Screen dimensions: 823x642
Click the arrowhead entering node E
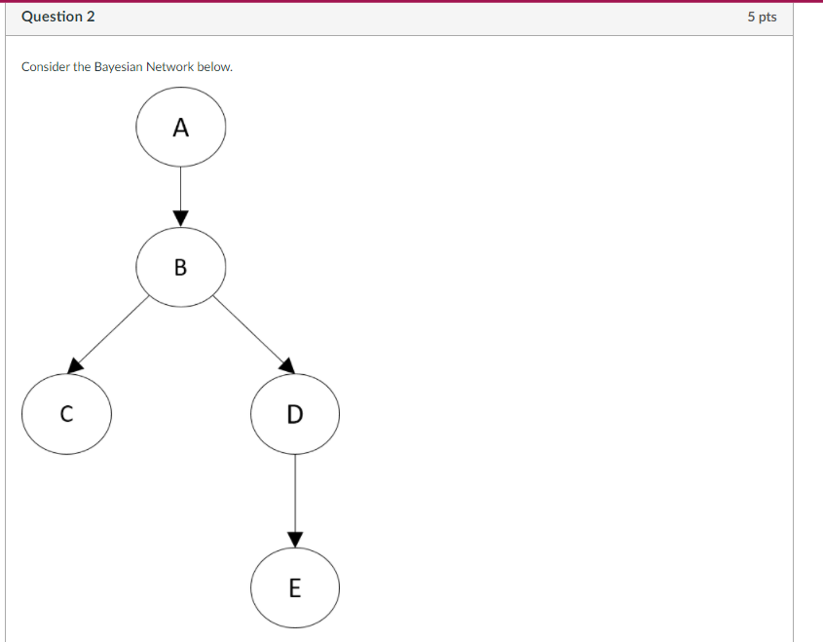(295, 540)
